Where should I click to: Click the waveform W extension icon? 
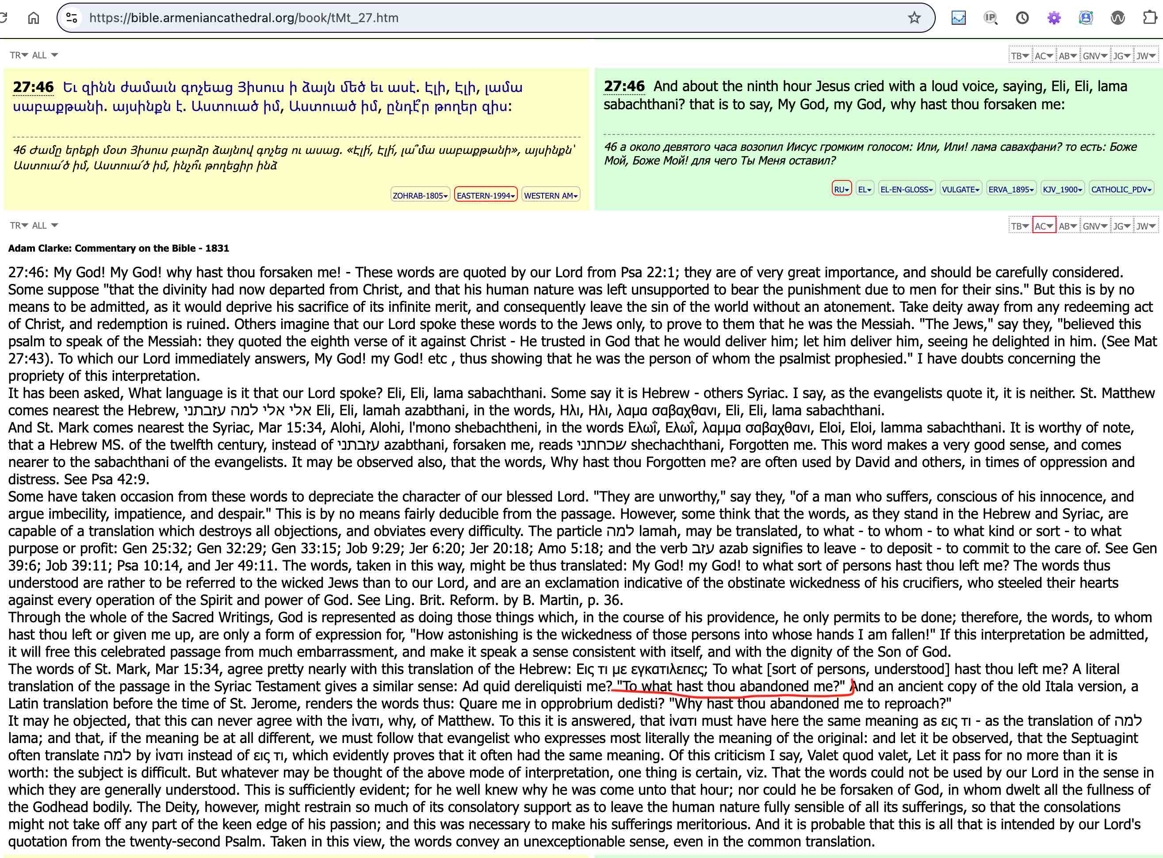coord(1118,18)
